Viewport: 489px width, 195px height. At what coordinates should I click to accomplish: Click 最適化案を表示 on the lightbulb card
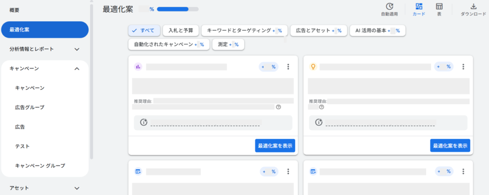450,146
